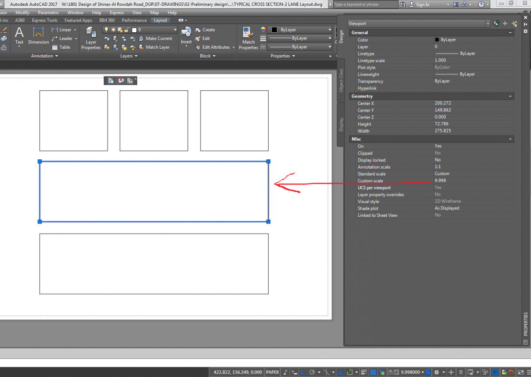Click the Match Properties tool
The image size is (531, 377).
click(248, 38)
